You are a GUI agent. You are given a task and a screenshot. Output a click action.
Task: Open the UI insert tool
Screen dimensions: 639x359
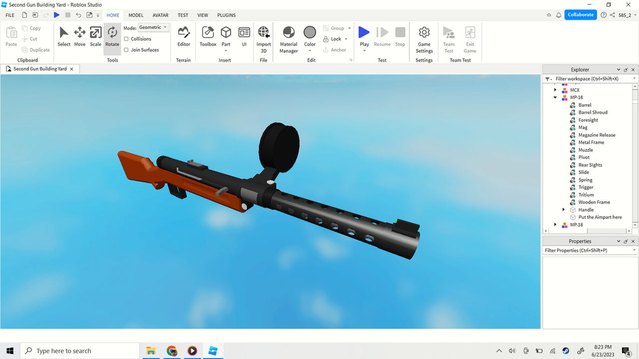tap(244, 37)
